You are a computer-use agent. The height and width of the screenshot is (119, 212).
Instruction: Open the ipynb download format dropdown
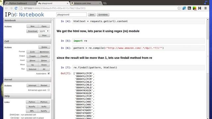[x=44, y=31]
